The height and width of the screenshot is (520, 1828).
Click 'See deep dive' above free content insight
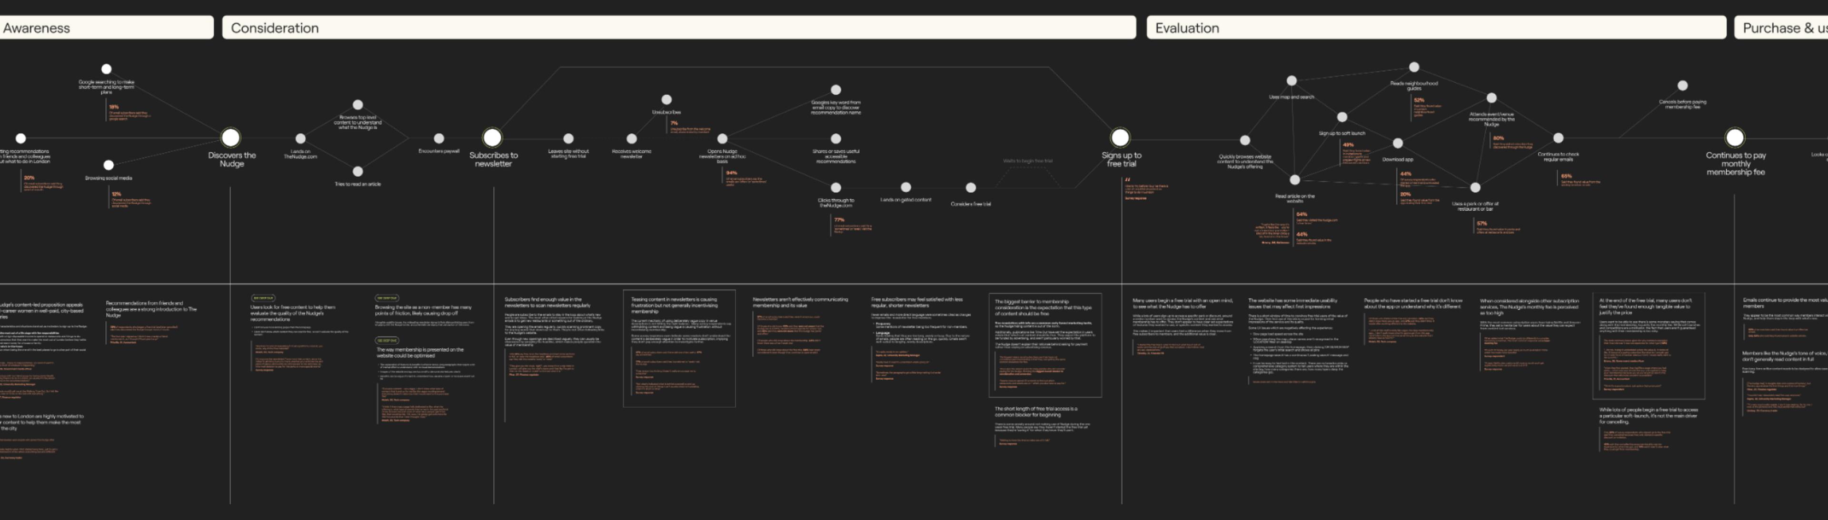[x=263, y=298]
